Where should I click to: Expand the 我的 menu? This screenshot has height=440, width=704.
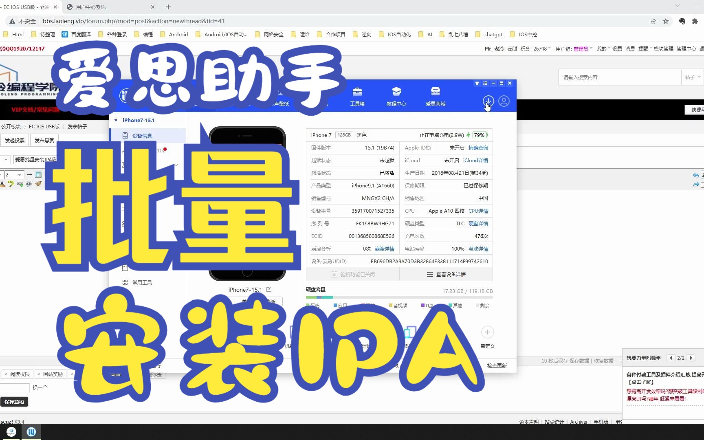pos(603,48)
